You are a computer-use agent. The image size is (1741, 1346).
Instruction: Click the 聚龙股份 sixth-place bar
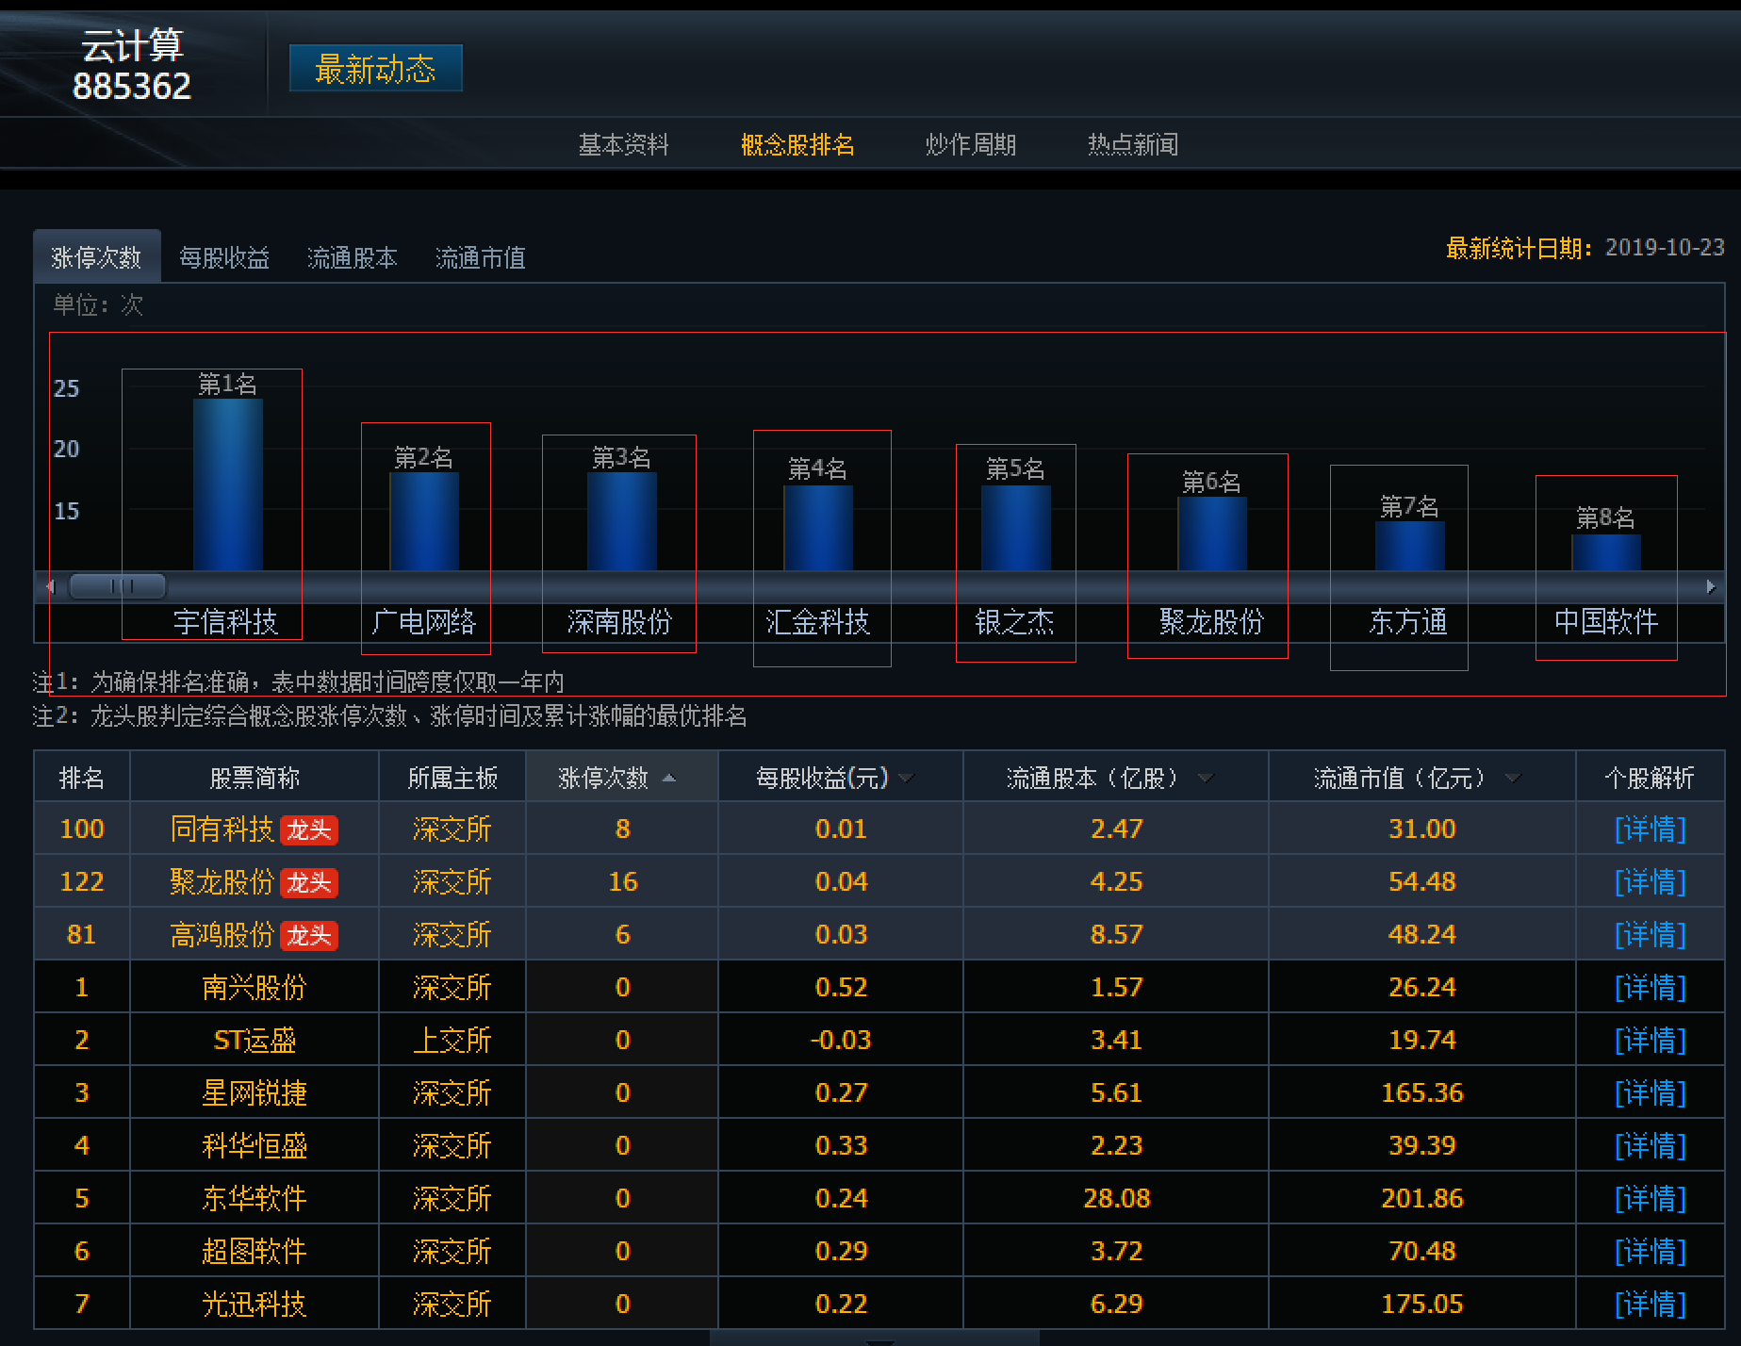[x=1212, y=533]
